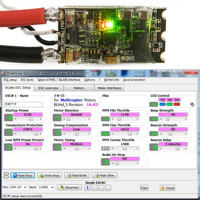The height and width of the screenshot is (200, 200).
Task: Toggle the blue LED control swatch
Action: coord(163,104)
